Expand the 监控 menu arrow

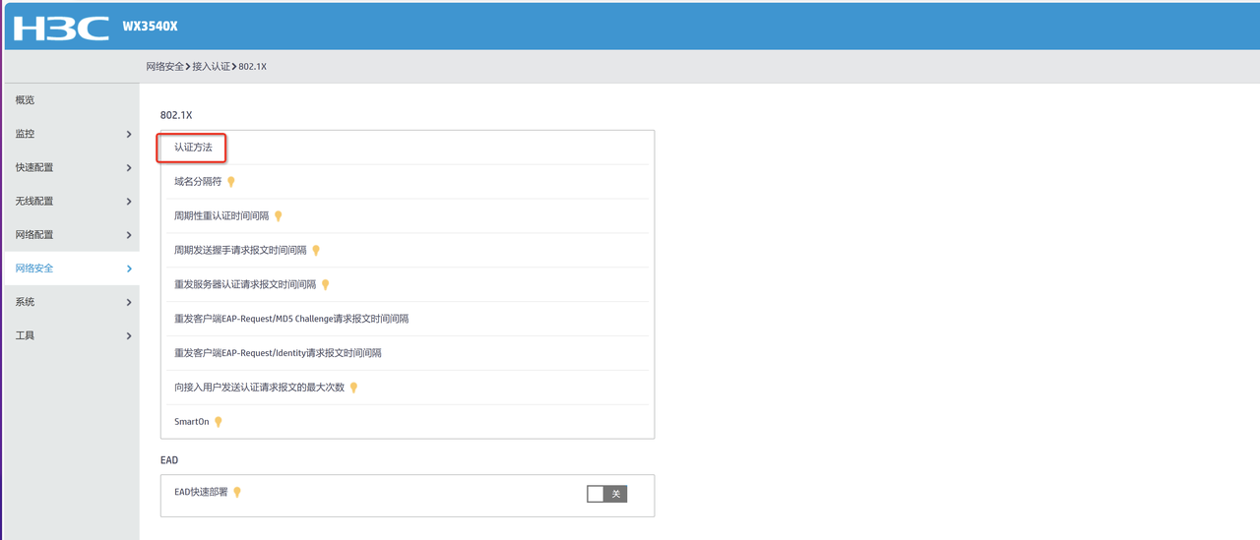(x=129, y=134)
